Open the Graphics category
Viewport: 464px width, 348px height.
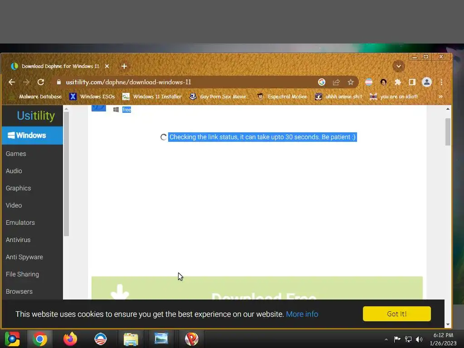(x=18, y=188)
